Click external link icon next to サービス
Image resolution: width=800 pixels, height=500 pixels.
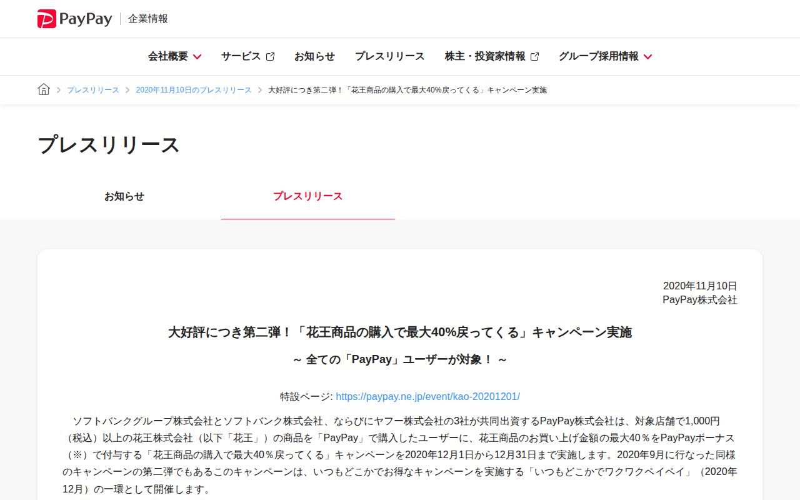coord(270,56)
